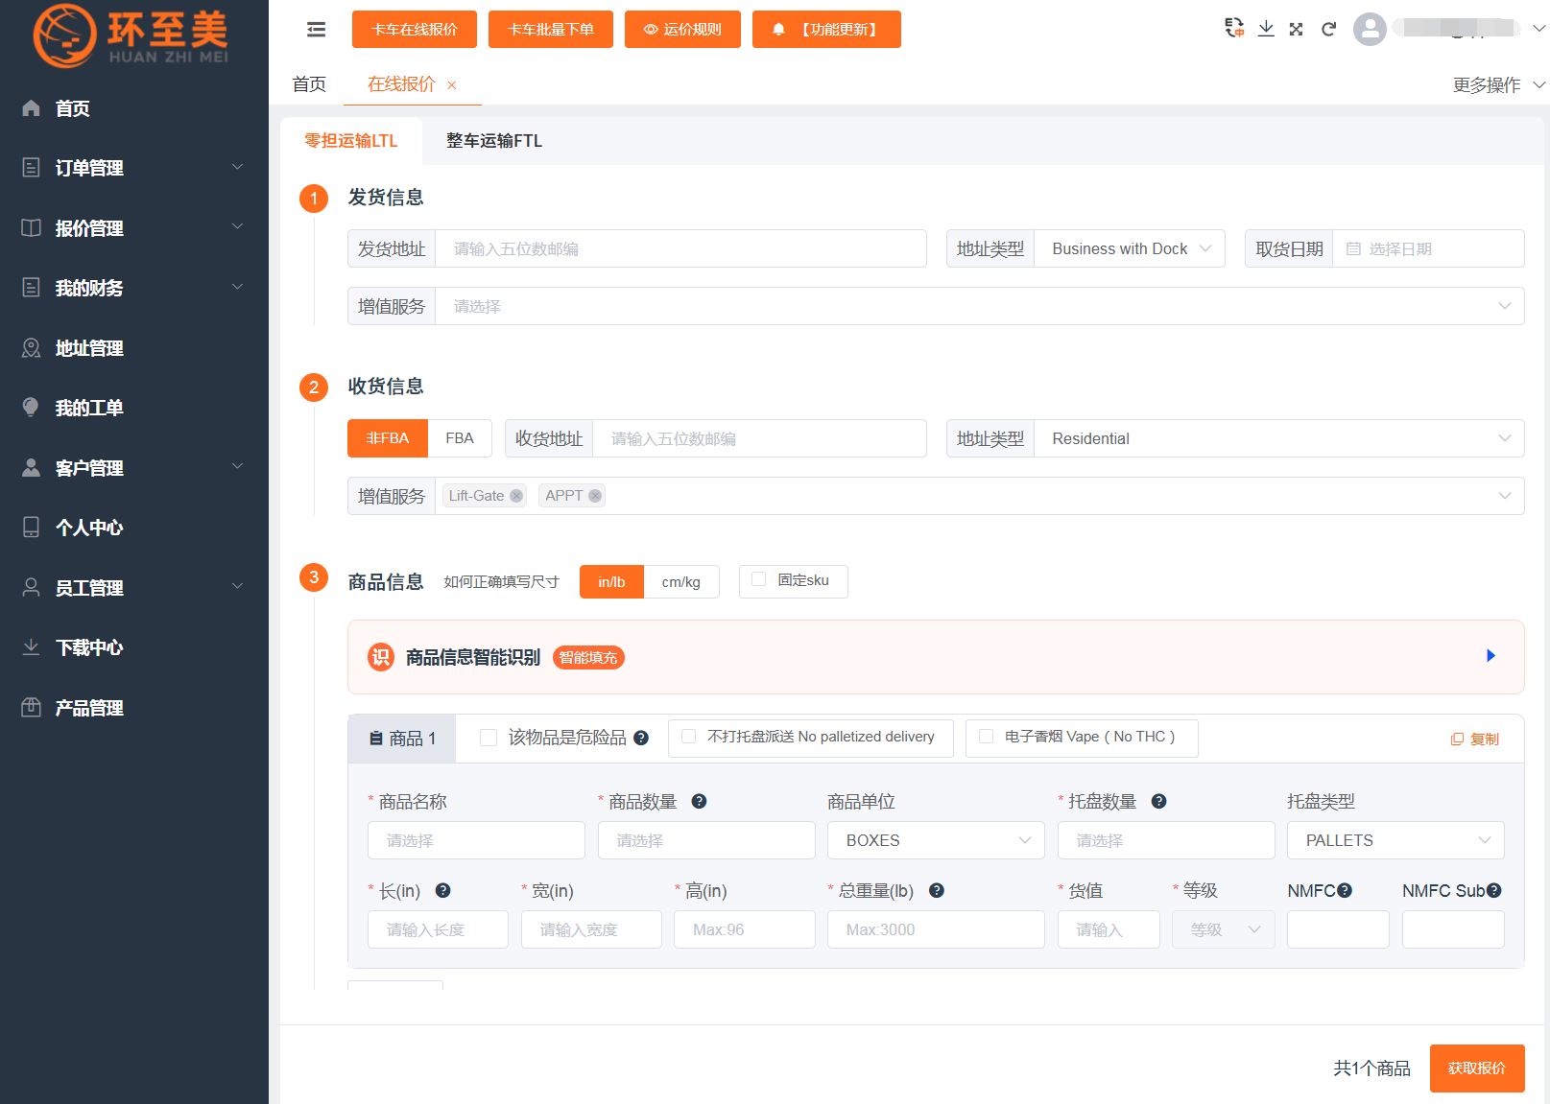Open the 运价规则 button
The image size is (1550, 1104).
tap(682, 30)
